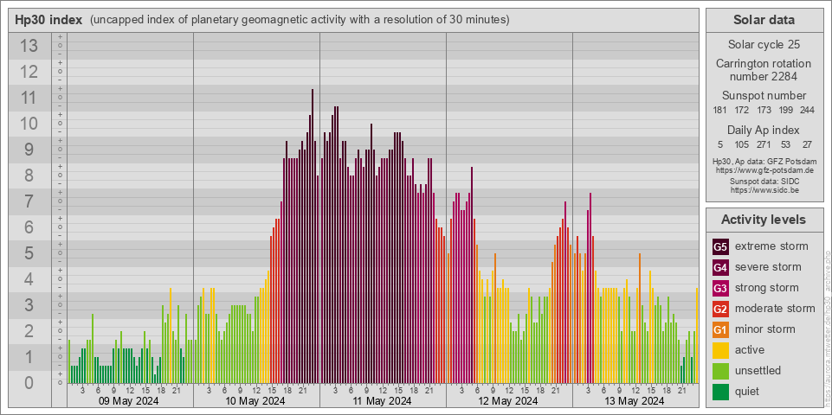Click the Solar data panel header
The width and height of the screenshot is (832, 415).
point(764,20)
